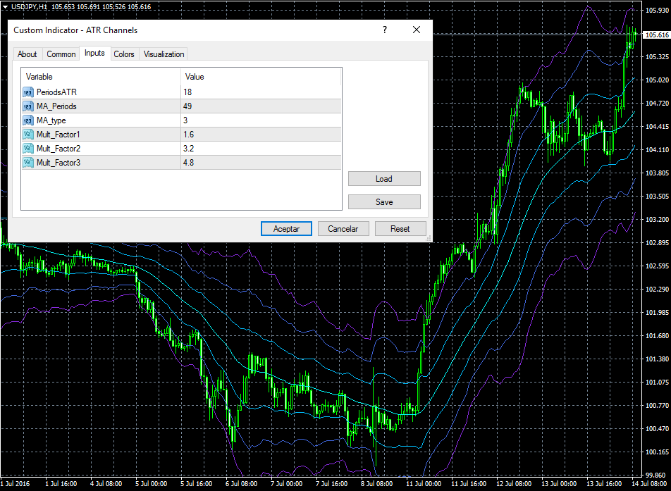Click the decimal icon beside Mult_Factor2
671x491 pixels.
[x=28, y=148]
